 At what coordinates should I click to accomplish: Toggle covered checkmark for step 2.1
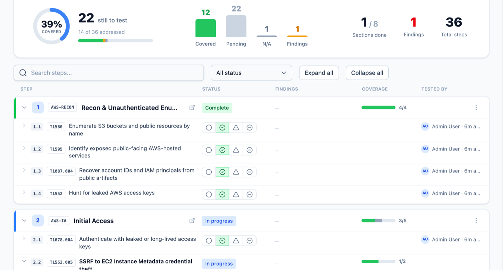pos(222,241)
